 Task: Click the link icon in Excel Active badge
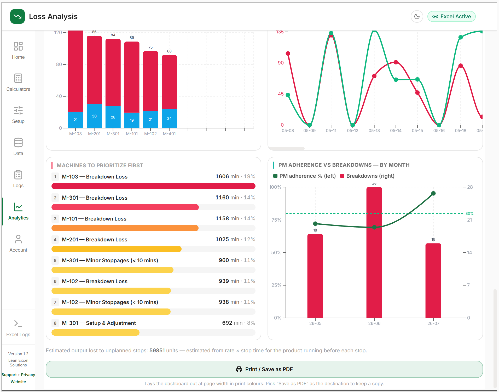435,16
